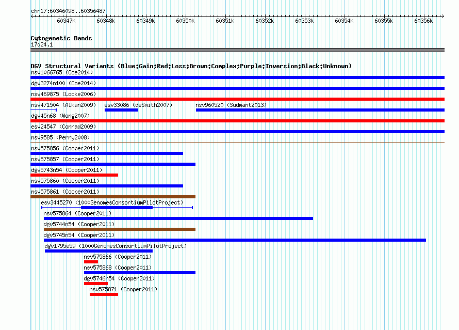
Task: Select the blue esv24547 gain bar
Action: tap(237, 132)
